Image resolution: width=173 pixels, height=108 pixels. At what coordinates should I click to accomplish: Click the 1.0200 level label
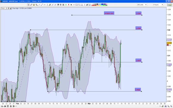click(138, 28)
